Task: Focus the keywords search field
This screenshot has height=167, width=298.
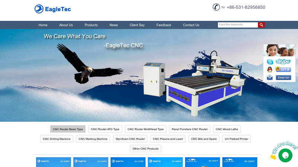Action: (x=238, y=25)
